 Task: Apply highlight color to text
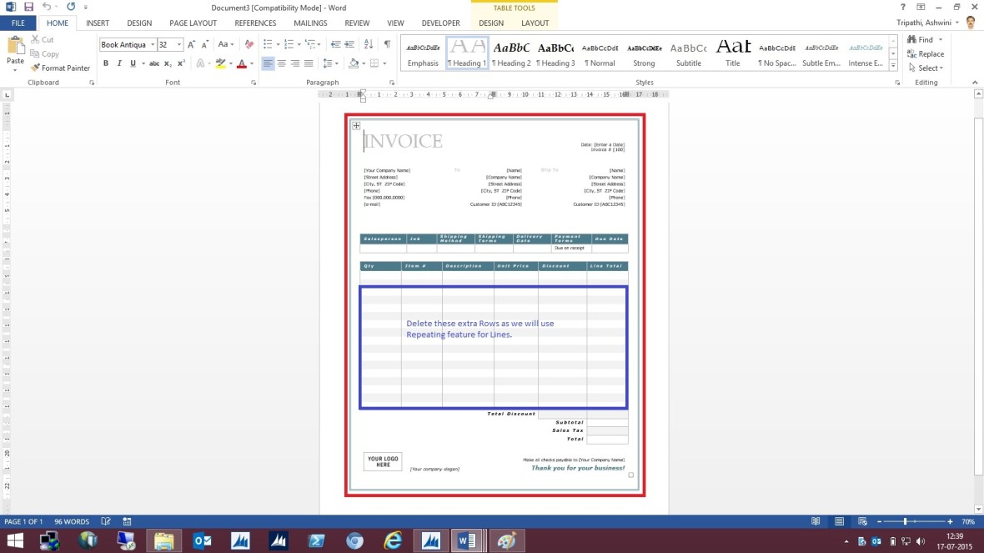click(220, 63)
